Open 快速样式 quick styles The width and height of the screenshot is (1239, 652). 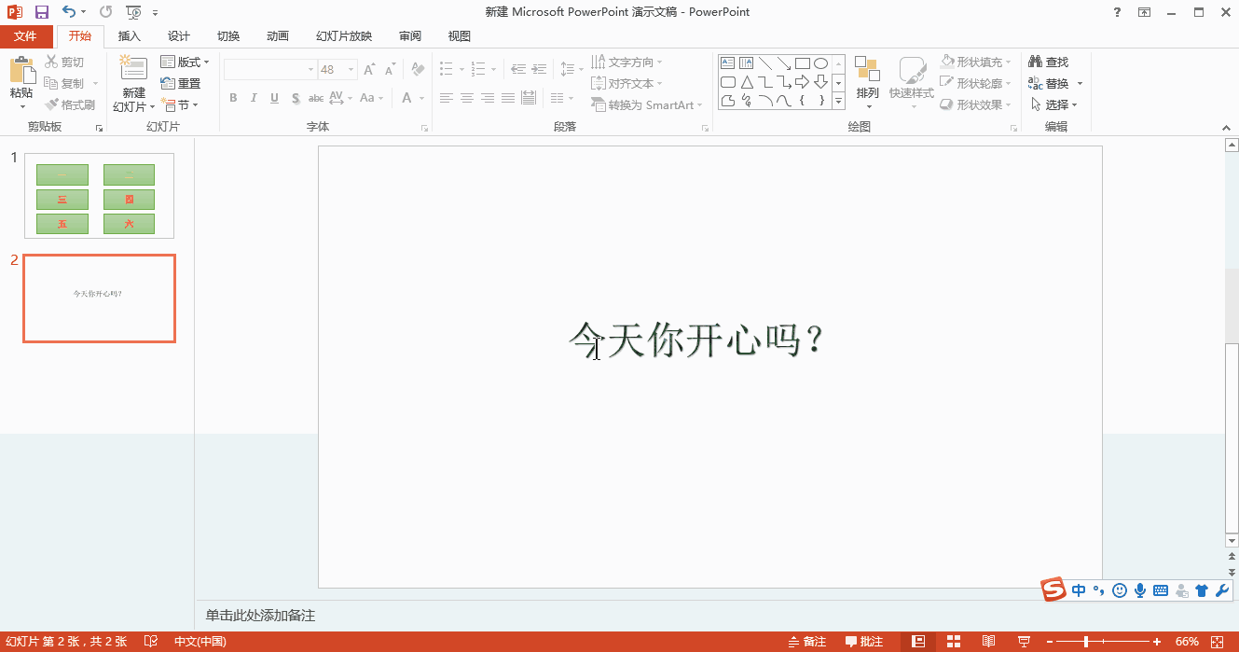(x=912, y=82)
